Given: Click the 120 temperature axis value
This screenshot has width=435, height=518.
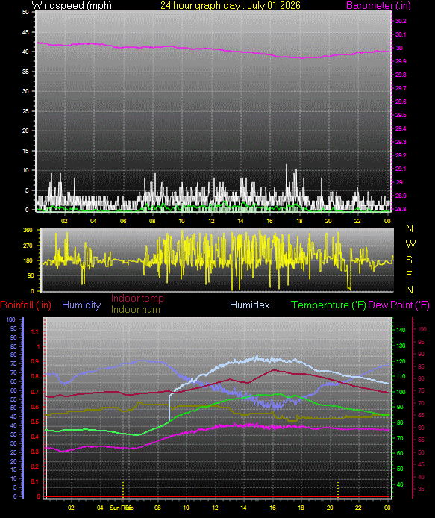Looking at the screenshot, I should click(401, 361).
